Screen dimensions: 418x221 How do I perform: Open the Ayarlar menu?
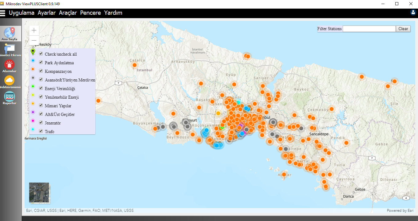[x=47, y=13]
